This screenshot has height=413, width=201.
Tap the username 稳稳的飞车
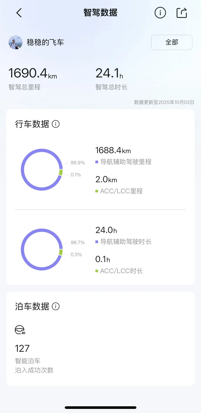pyautogui.click(x=45, y=42)
